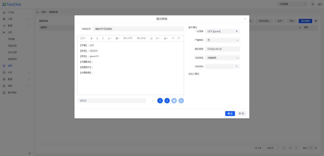Go to the next page arrow
This screenshot has width=324, height=156.
(x=296, y=148)
